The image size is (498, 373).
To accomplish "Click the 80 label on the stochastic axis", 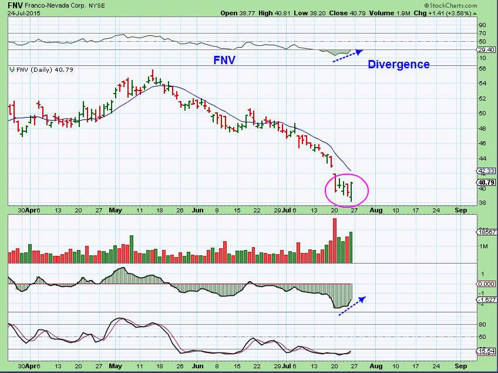I will coord(483,325).
